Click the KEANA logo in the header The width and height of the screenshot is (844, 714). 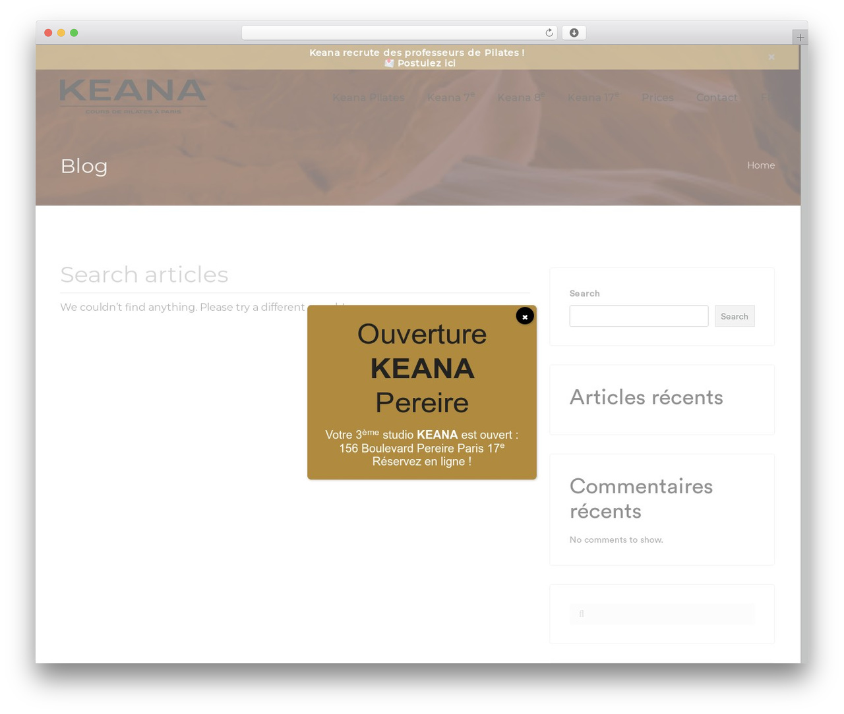coord(133,97)
